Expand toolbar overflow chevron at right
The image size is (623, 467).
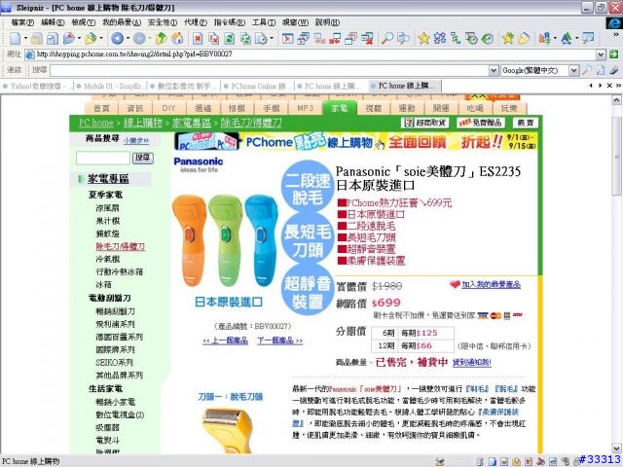[616, 35]
